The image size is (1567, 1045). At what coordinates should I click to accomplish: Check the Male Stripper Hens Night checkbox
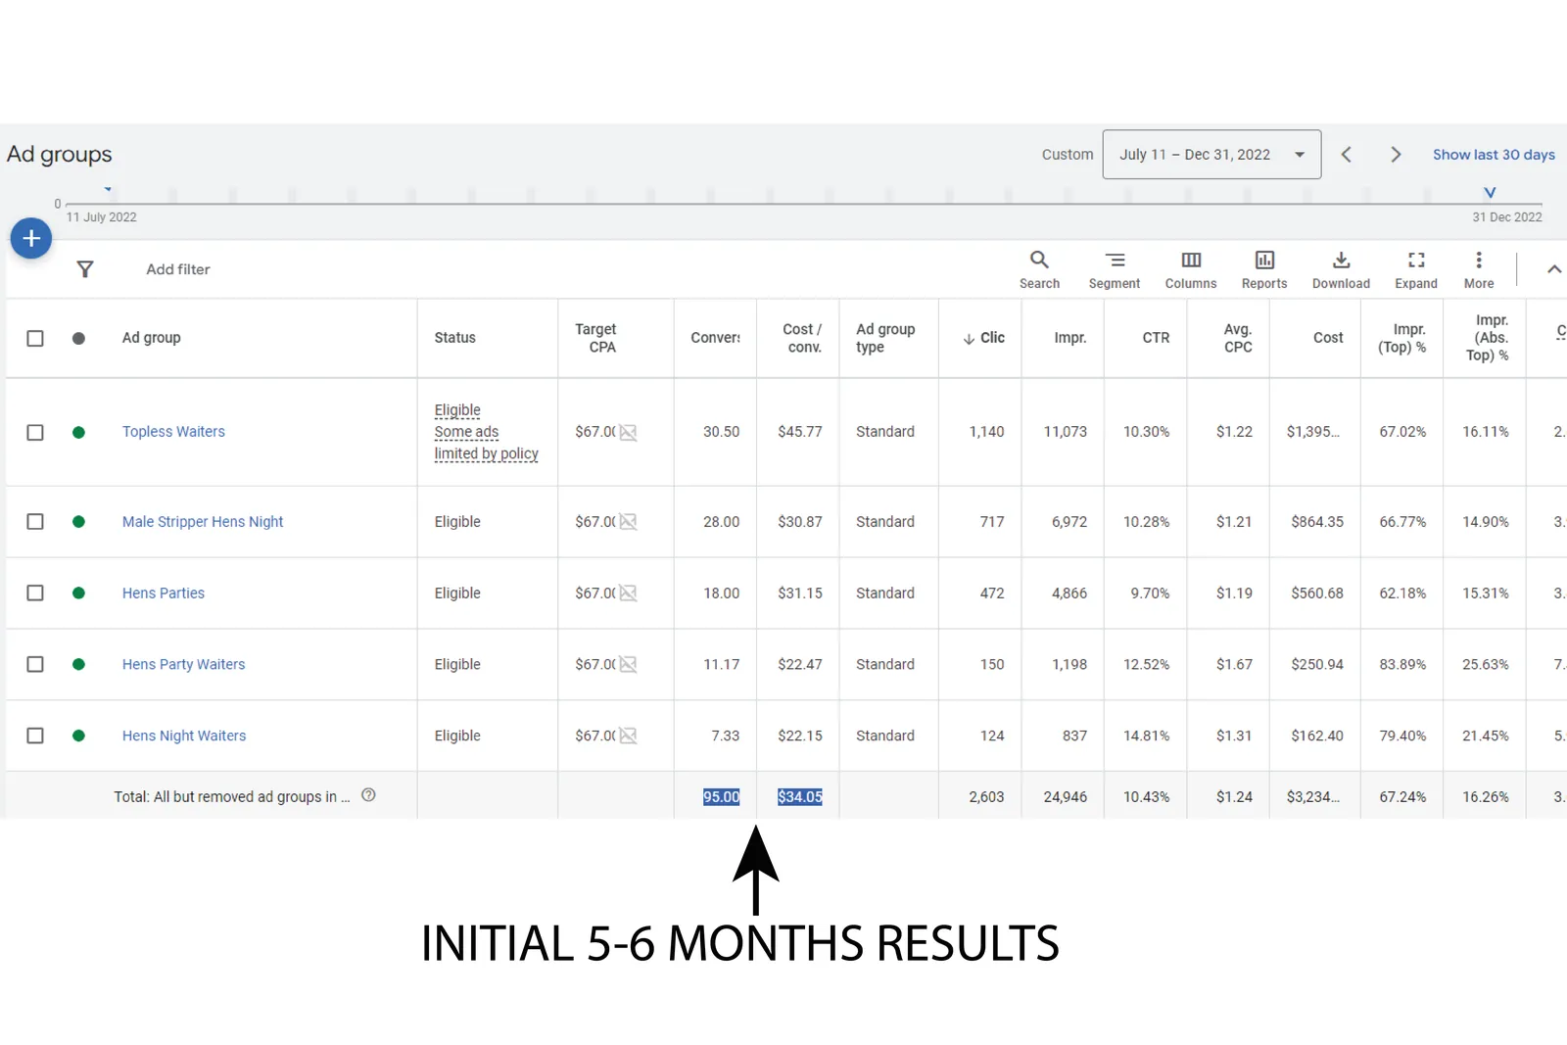(x=35, y=522)
